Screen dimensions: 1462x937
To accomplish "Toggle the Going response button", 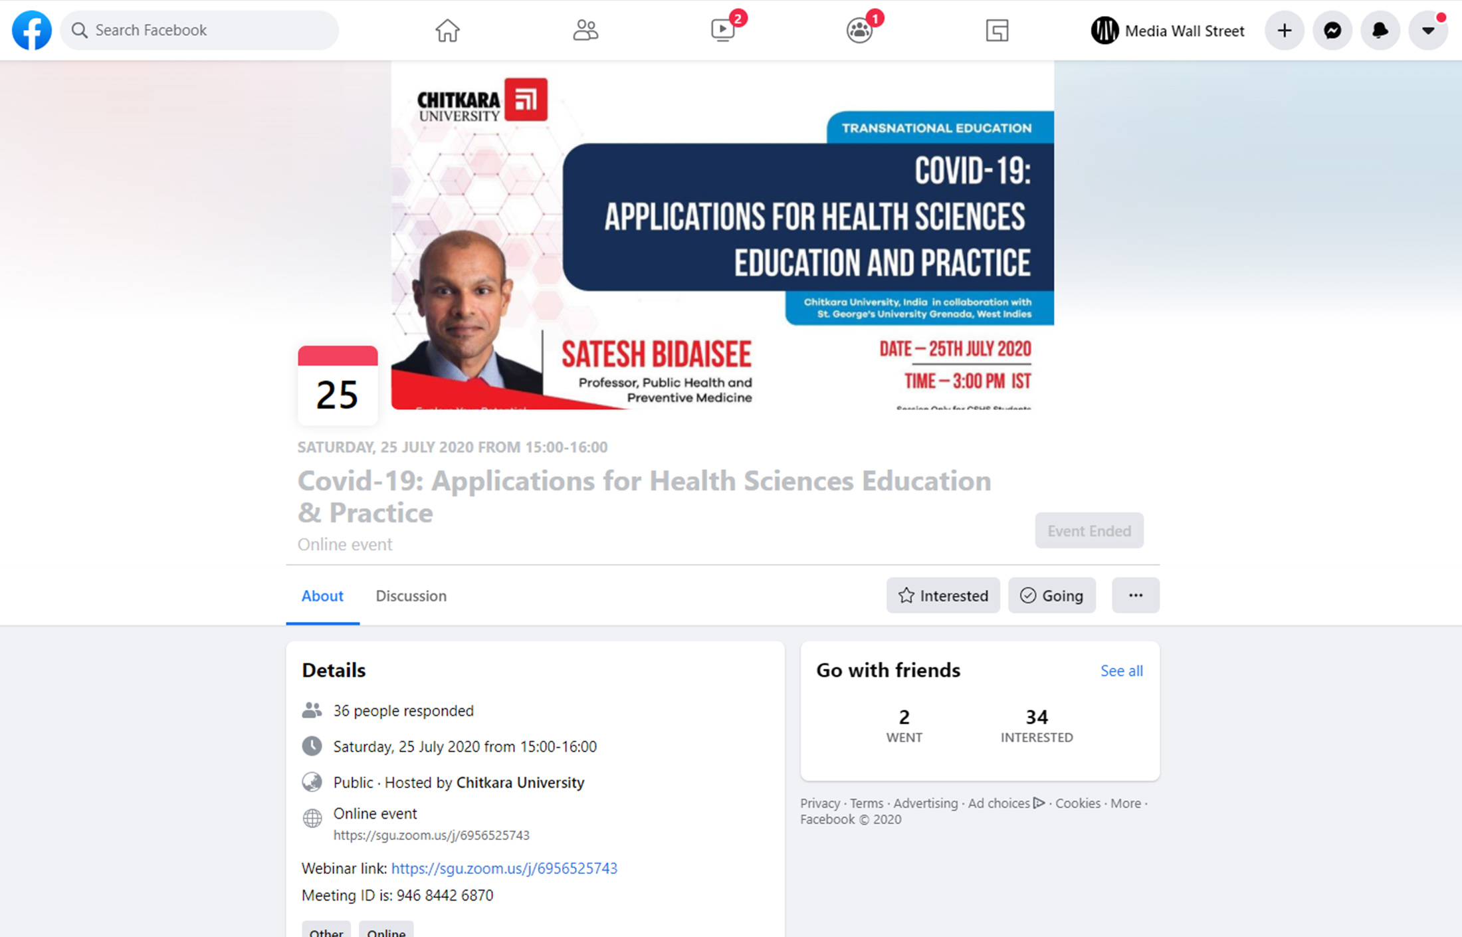I will [1052, 595].
